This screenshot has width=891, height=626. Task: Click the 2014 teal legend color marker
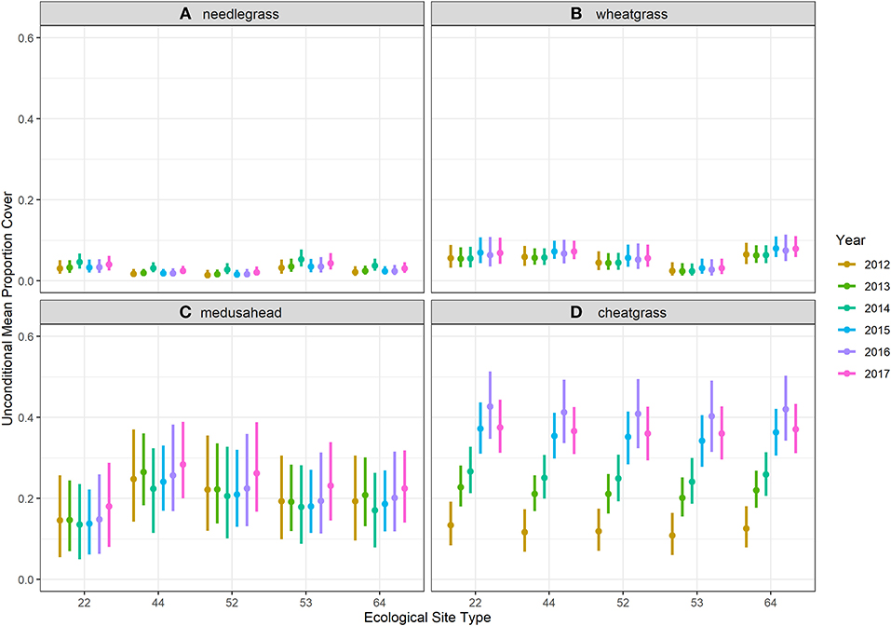(846, 308)
